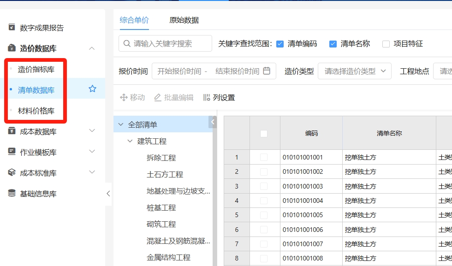Click the 批量编辑 button
This screenshot has width=452, height=266.
173,97
